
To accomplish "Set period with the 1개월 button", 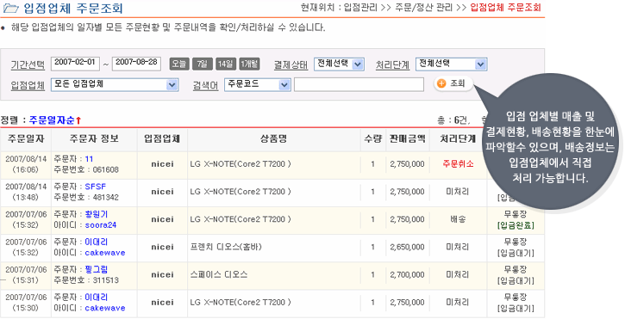I will pos(249,64).
